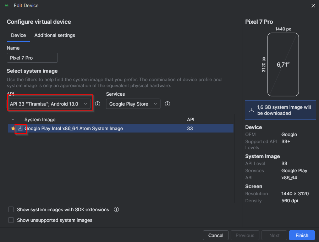The height and width of the screenshot is (242, 319).
Task: Click the Previous button
Action: (245, 235)
